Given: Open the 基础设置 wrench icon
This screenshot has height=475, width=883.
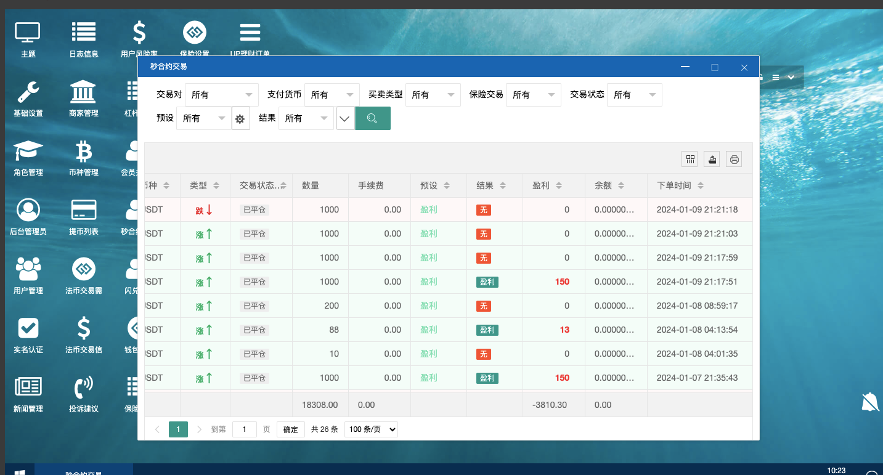Looking at the screenshot, I should click(28, 95).
